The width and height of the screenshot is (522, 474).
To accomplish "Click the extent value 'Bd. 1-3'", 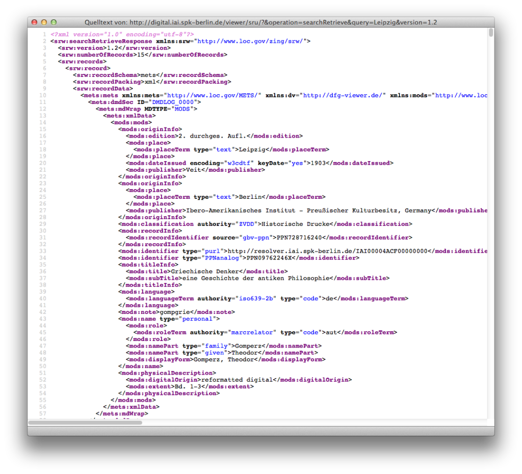I will [188, 387].
